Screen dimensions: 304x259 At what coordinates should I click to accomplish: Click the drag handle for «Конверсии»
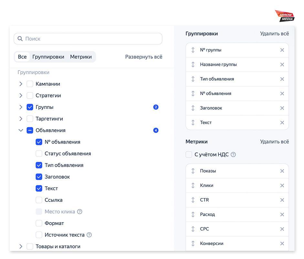[193, 243]
